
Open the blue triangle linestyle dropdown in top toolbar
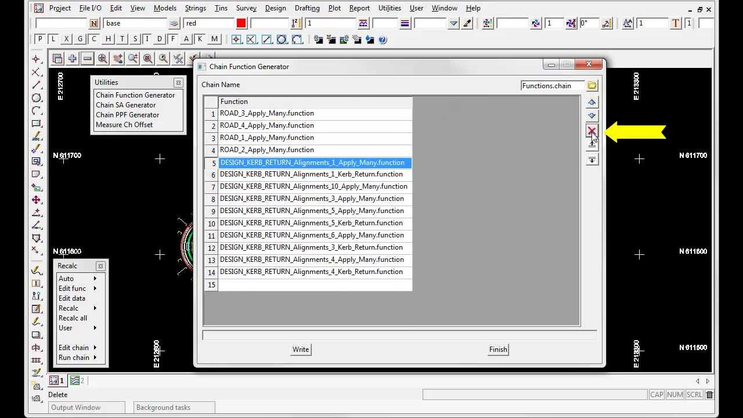tap(453, 23)
